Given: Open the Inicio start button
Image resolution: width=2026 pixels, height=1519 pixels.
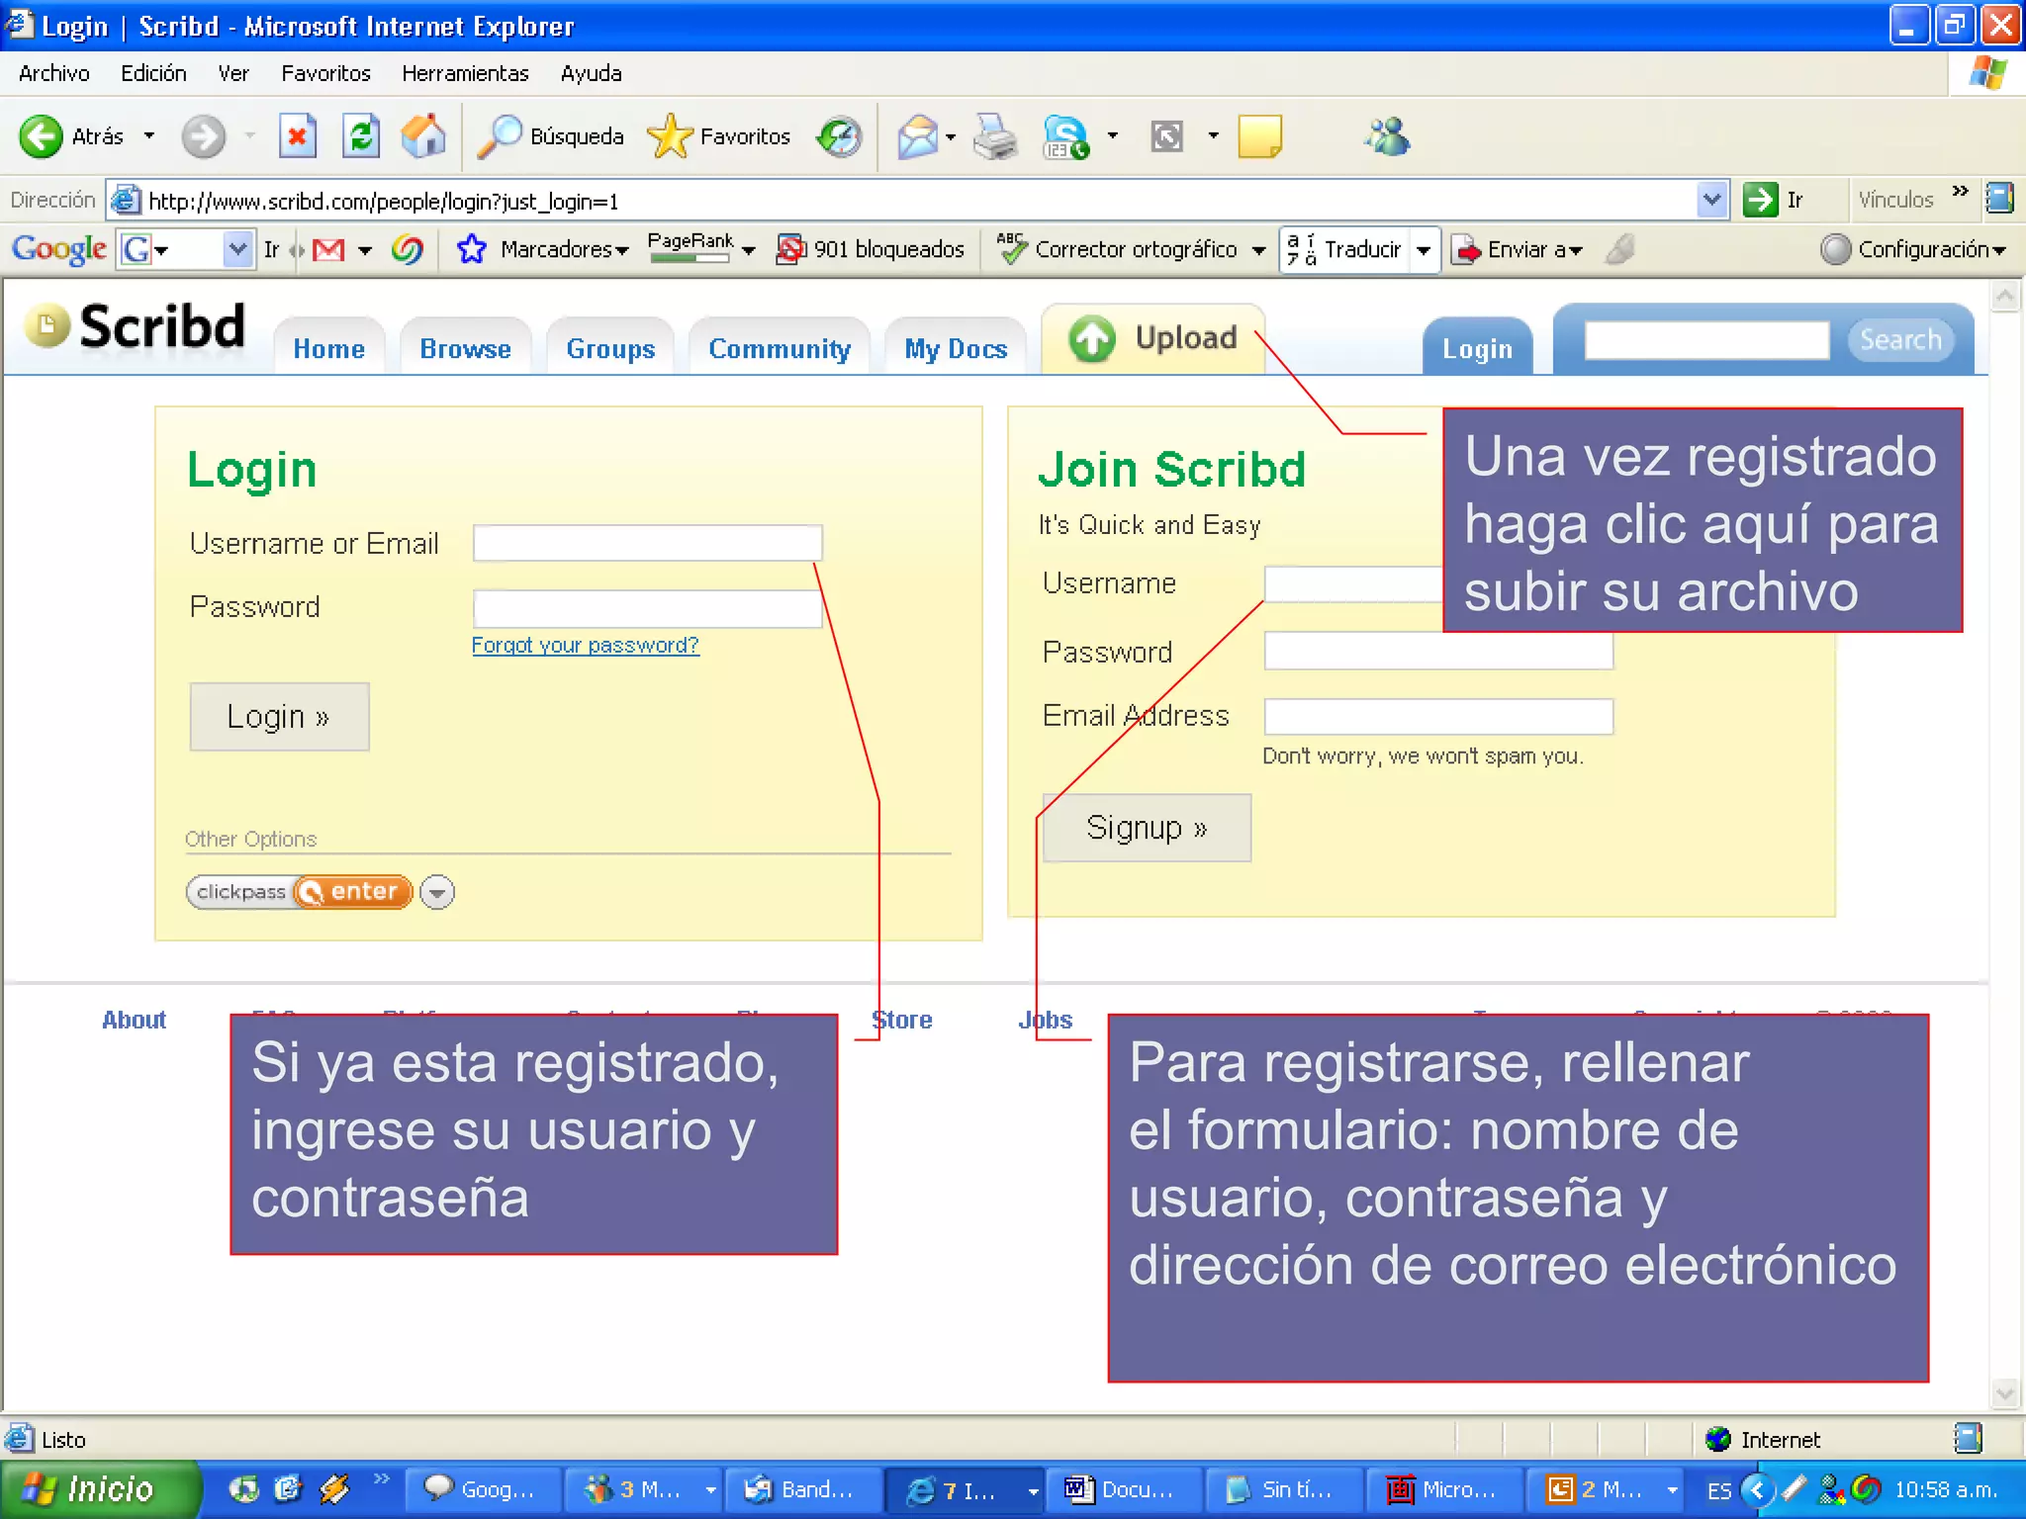Looking at the screenshot, I should (99, 1489).
